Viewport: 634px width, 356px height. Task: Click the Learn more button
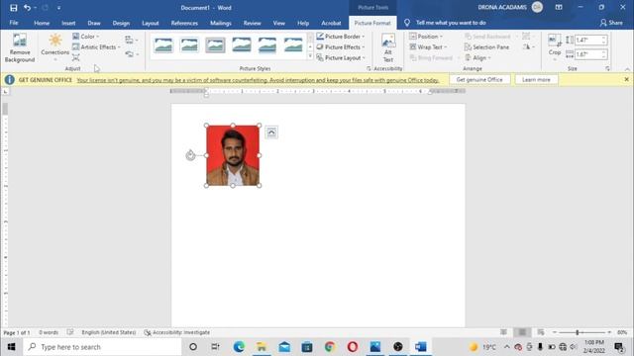point(536,80)
